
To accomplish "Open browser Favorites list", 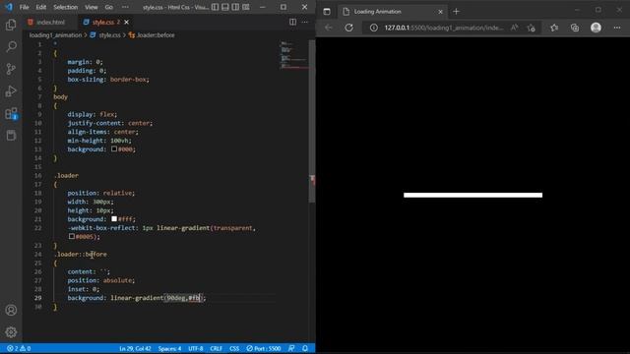I will tap(554, 28).
